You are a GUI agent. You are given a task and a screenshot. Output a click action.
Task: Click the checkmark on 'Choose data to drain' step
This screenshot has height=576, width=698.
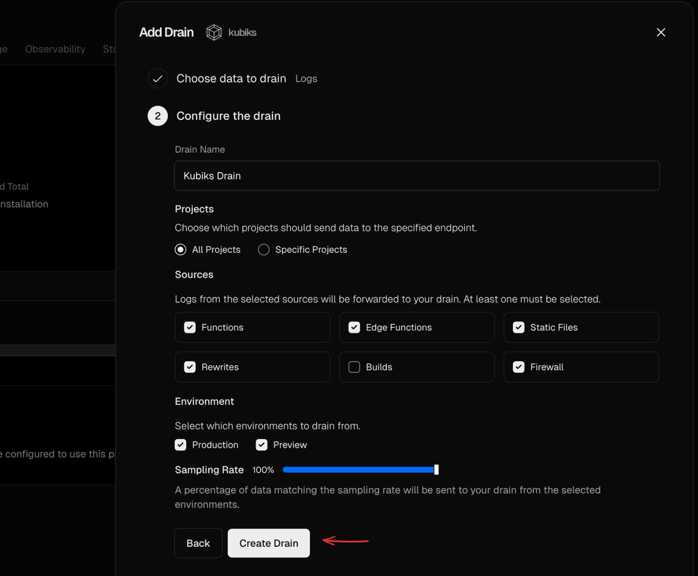click(158, 78)
